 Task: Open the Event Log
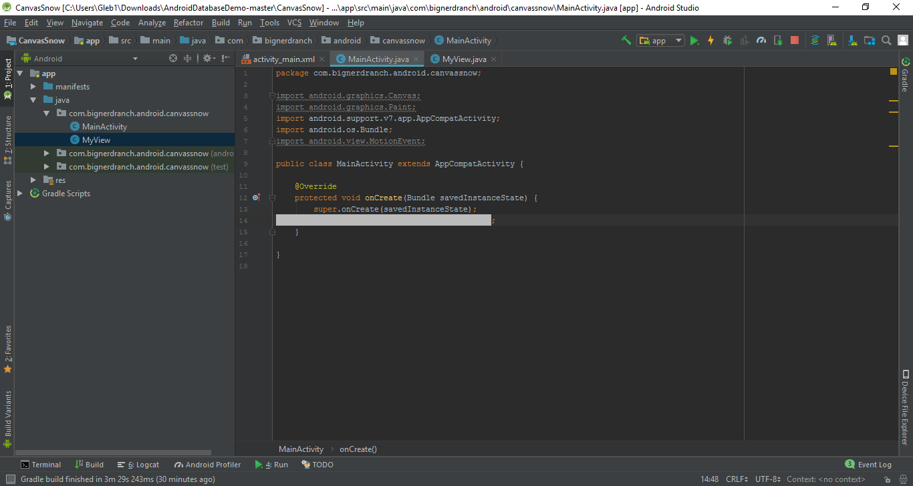(868, 465)
